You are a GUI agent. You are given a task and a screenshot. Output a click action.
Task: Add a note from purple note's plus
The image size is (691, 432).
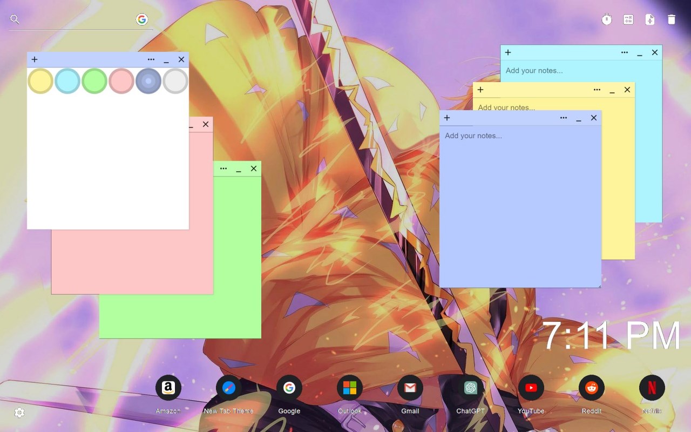[x=447, y=118]
